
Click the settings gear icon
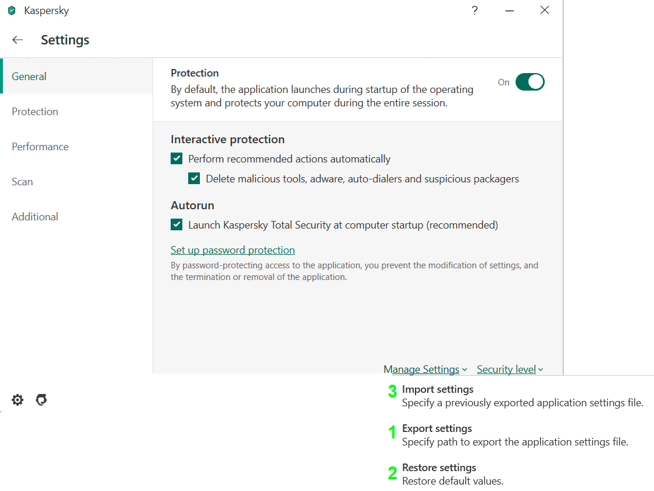[18, 400]
